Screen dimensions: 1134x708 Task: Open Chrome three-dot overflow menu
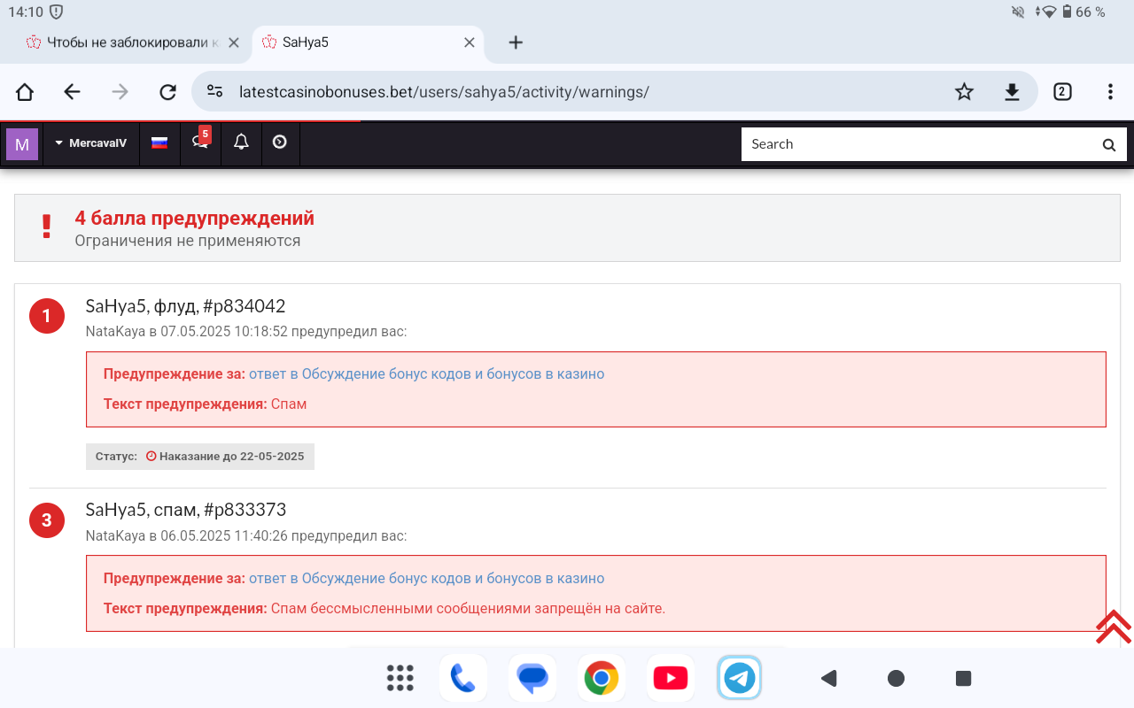coord(1110,92)
